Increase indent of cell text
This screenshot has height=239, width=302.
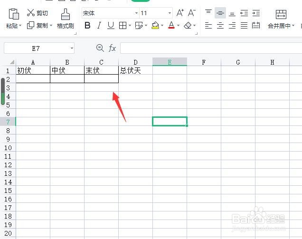point(256,13)
